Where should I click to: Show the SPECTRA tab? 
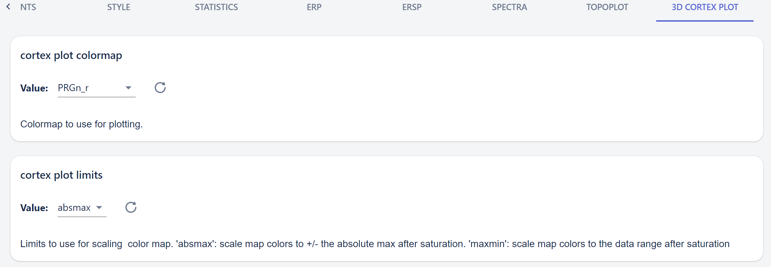coord(510,7)
